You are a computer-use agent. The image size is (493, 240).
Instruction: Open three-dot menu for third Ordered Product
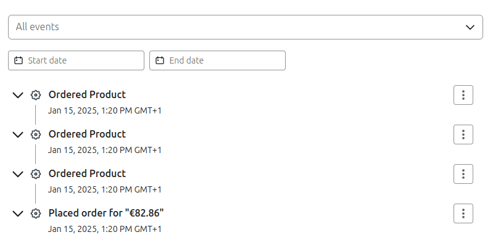tap(463, 174)
